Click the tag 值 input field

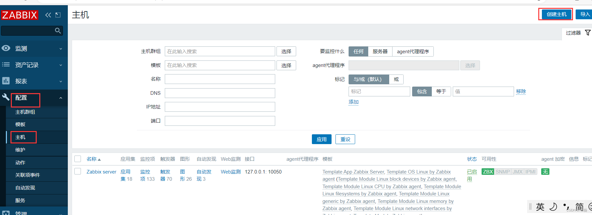pos(483,91)
